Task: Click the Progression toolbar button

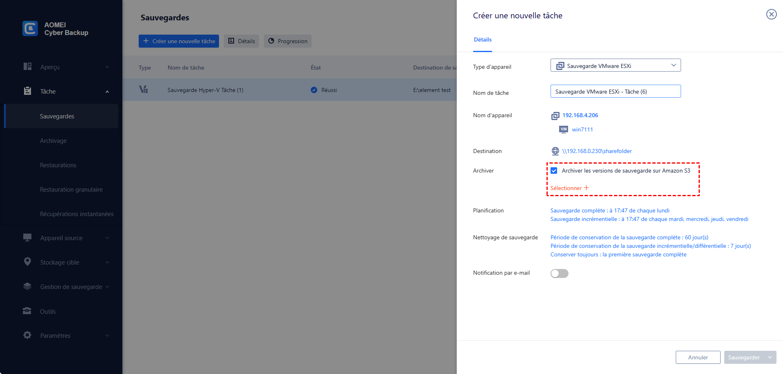Action: coord(288,41)
